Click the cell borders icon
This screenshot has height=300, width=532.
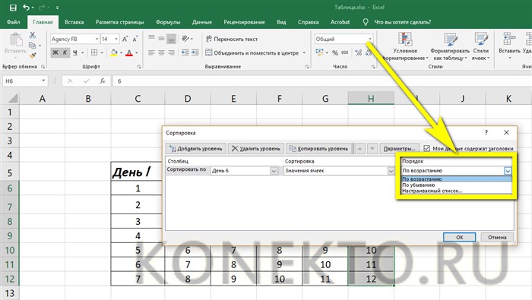tap(94, 52)
